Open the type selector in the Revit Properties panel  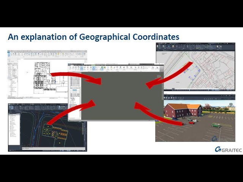click(x=13, y=61)
